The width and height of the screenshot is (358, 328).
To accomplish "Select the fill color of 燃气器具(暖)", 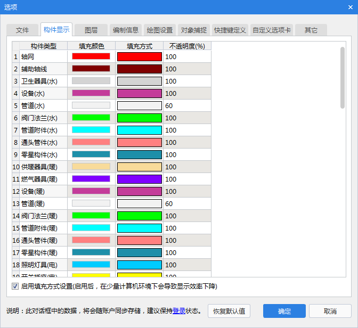I will click(91, 179).
